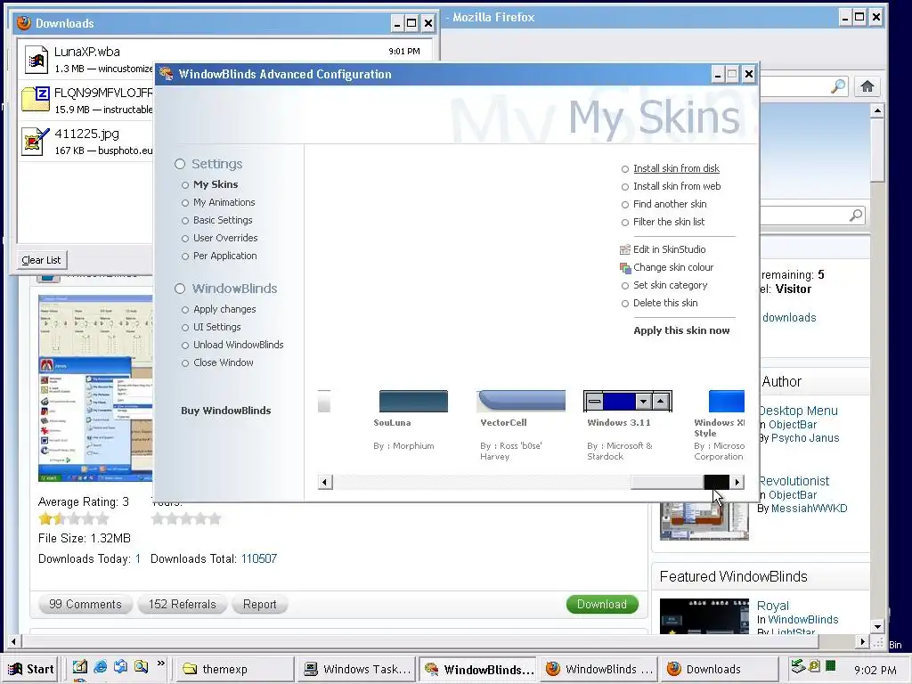Image resolution: width=912 pixels, height=684 pixels.
Task: Click Clear List button in Downloads
Action: pyautogui.click(x=41, y=260)
